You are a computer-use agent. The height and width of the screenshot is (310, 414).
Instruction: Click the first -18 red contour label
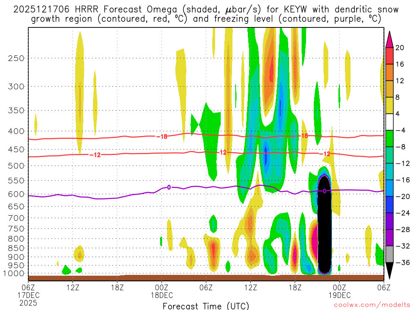pyautogui.click(x=162, y=136)
